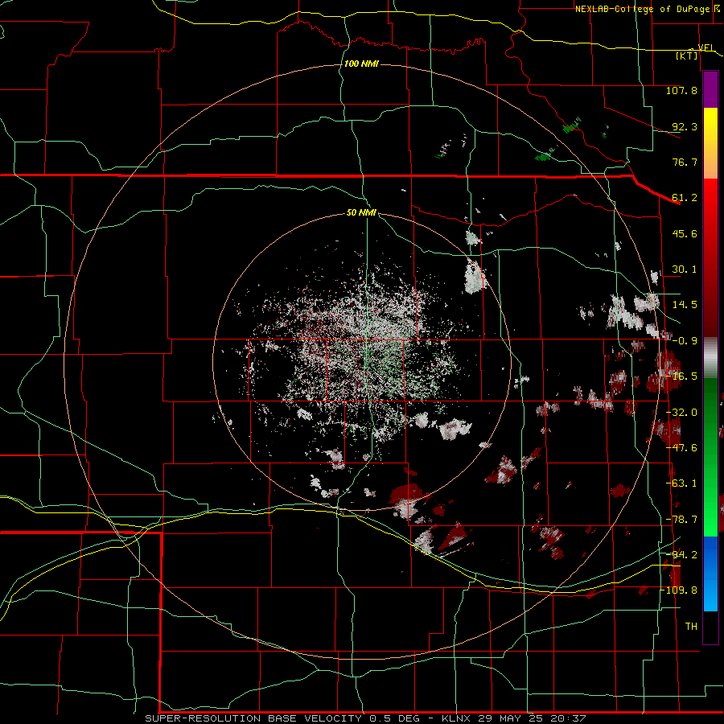Select the -94.2 scale value
This screenshot has height=724, width=724.
tap(681, 554)
